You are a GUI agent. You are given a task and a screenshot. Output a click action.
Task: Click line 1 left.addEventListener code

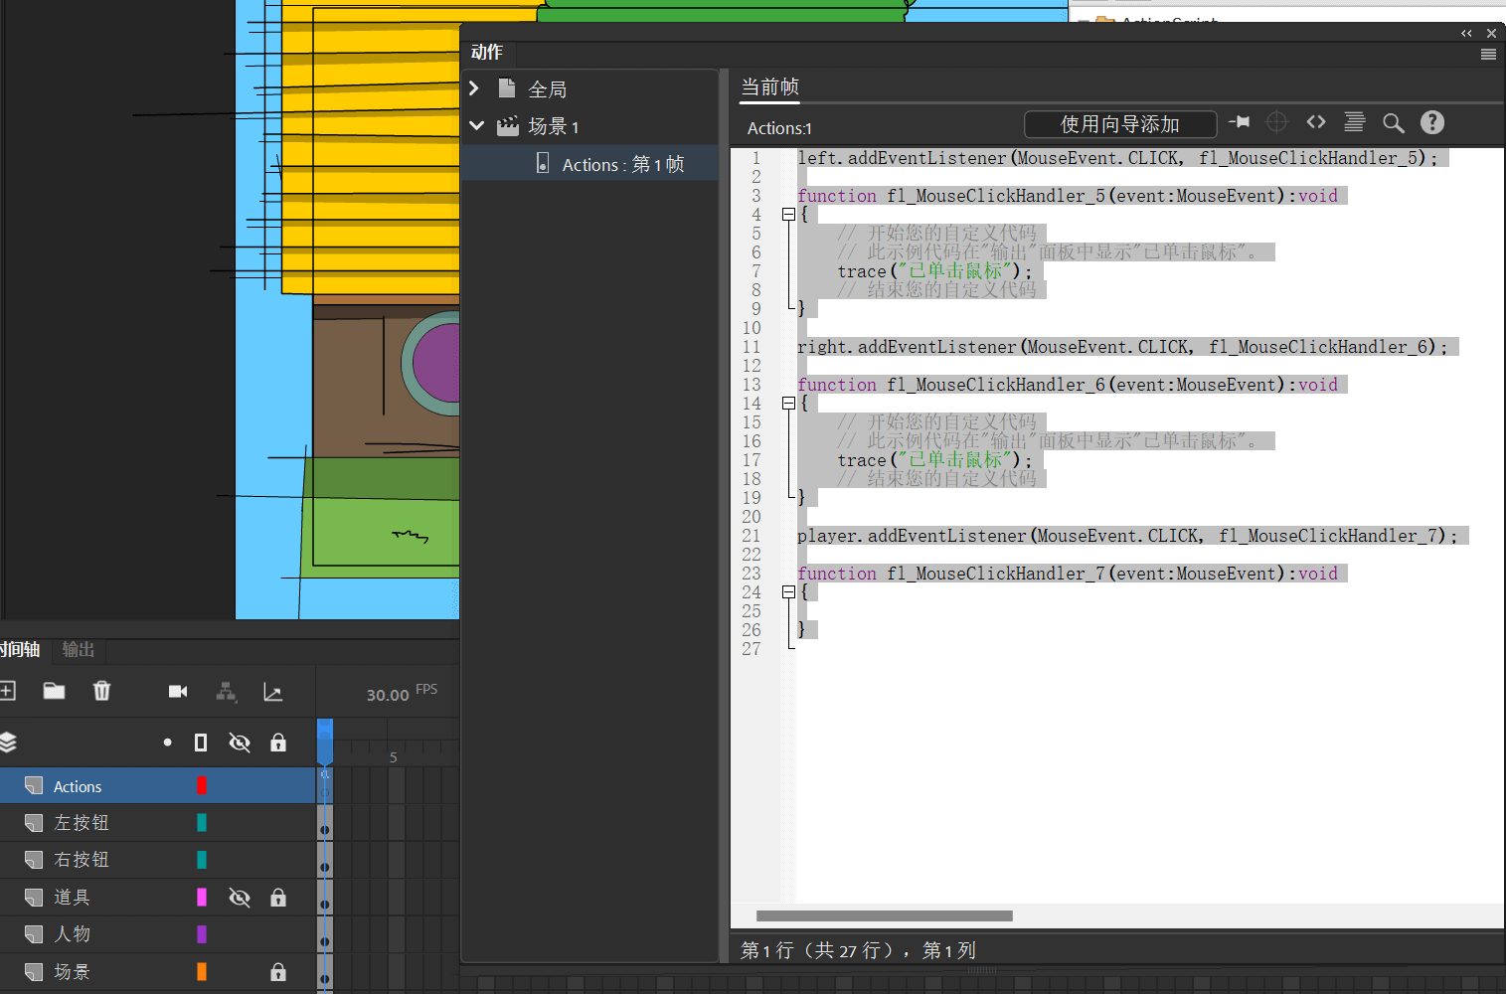click(1117, 158)
